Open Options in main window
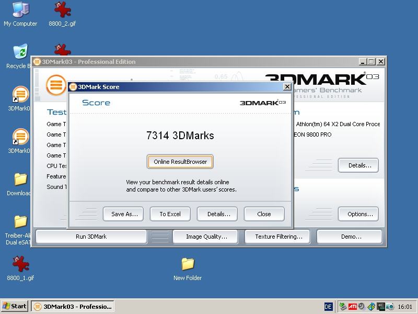This screenshot has width=418, height=314. coord(358,214)
